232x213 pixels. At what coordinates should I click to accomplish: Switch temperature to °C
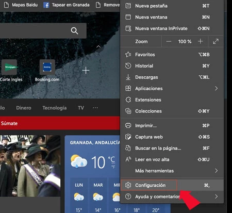coord(111,159)
